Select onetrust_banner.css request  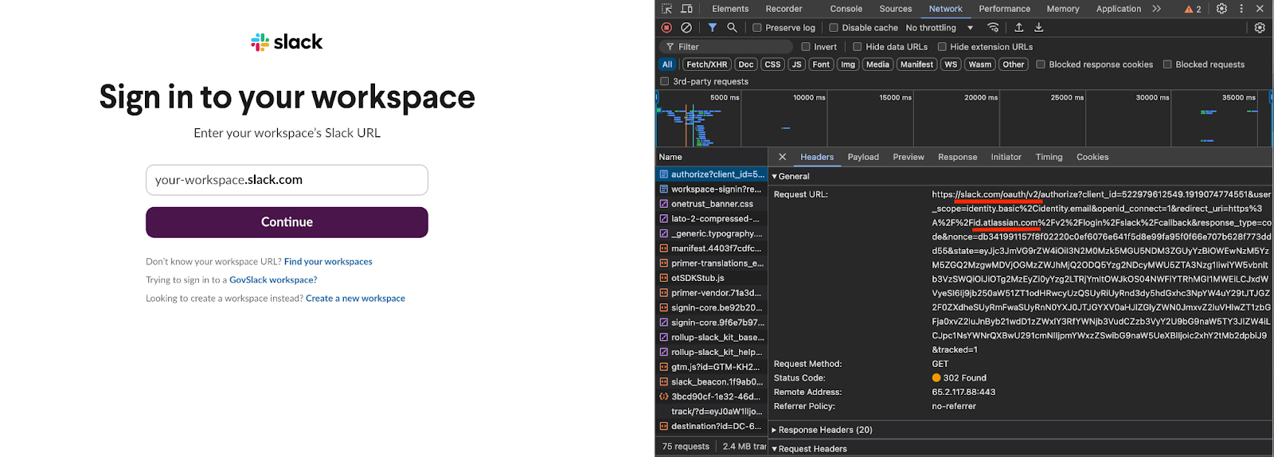point(712,204)
